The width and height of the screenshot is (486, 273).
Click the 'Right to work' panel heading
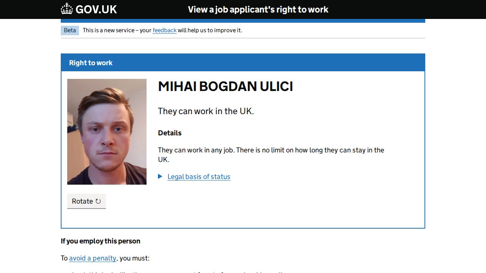pyautogui.click(x=91, y=63)
